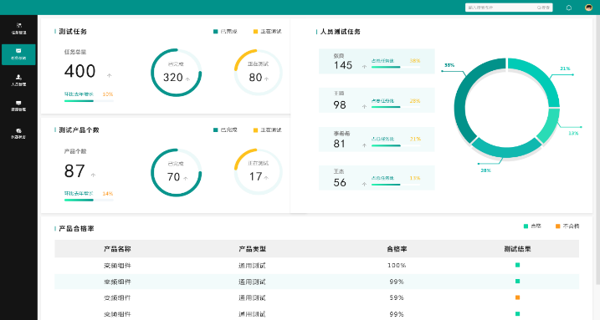Toggle the orange 不合格 legend entry
The height and width of the screenshot is (320, 600).
coord(567,226)
